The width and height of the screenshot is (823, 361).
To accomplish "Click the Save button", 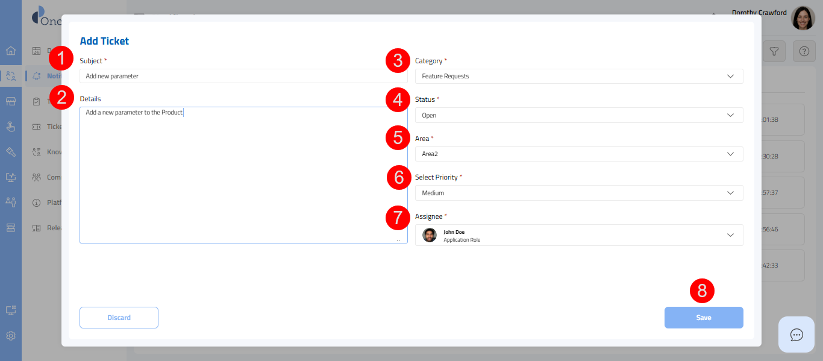I will (703, 318).
